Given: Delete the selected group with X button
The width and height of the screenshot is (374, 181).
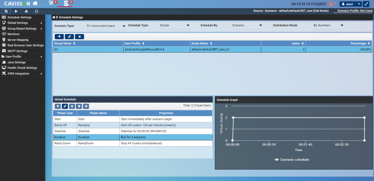Looking at the screenshot, I should pos(79,37).
